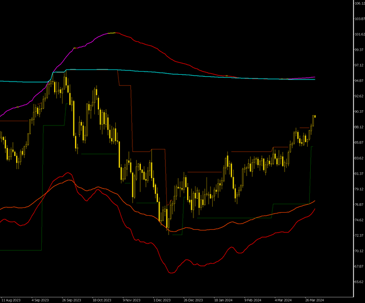This screenshot has width=365, height=303.
Task: Select the most recent candlestick on the chart
Action: point(315,116)
